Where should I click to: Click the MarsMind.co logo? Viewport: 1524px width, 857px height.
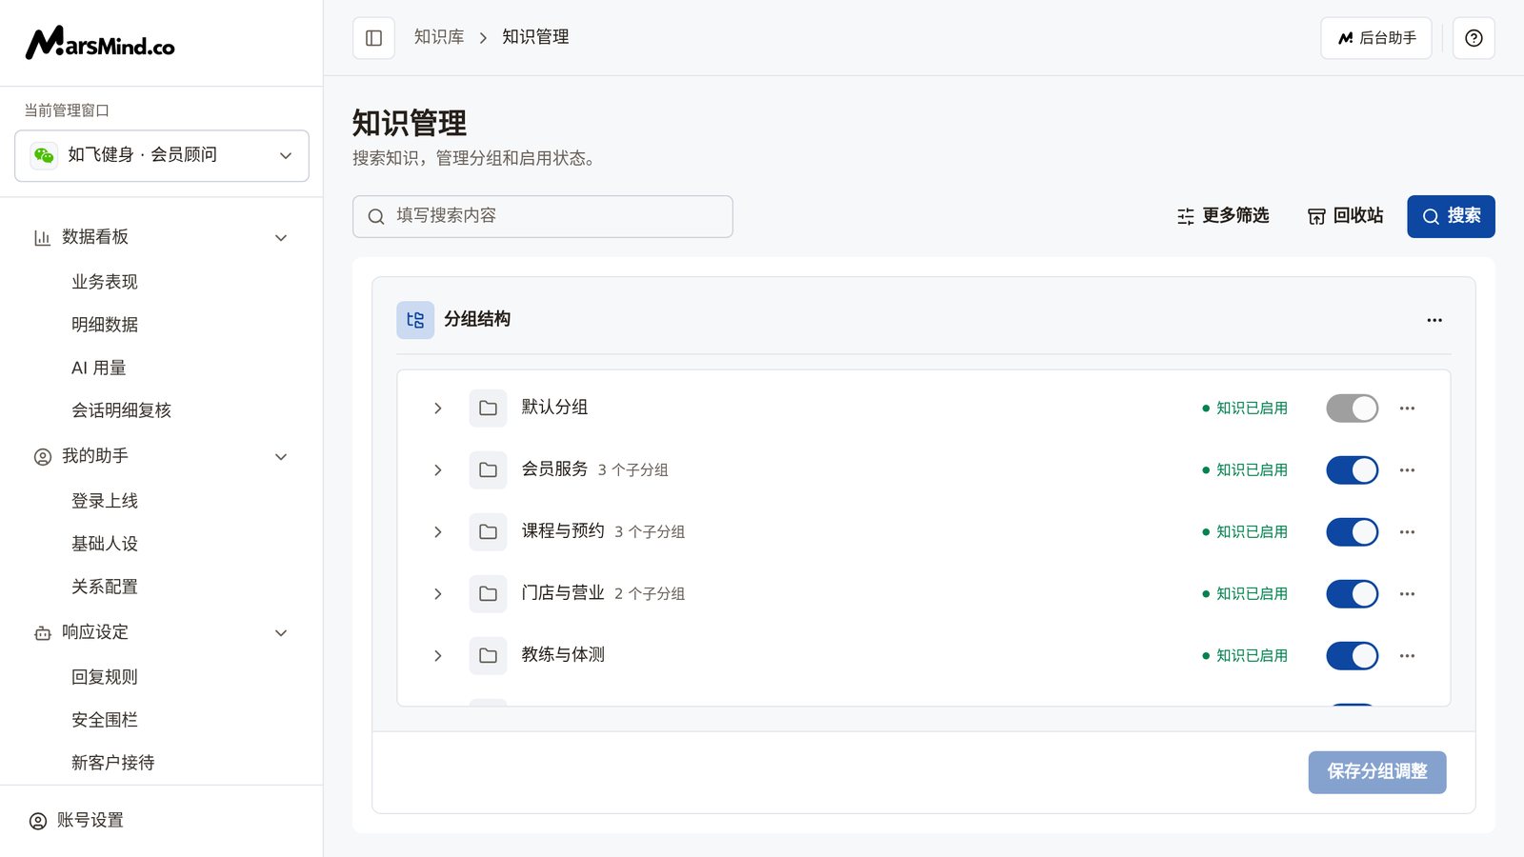(100, 43)
